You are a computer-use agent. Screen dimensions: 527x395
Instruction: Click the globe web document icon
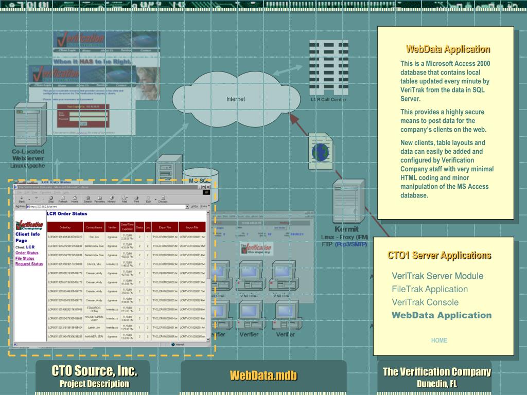[x=321, y=151]
